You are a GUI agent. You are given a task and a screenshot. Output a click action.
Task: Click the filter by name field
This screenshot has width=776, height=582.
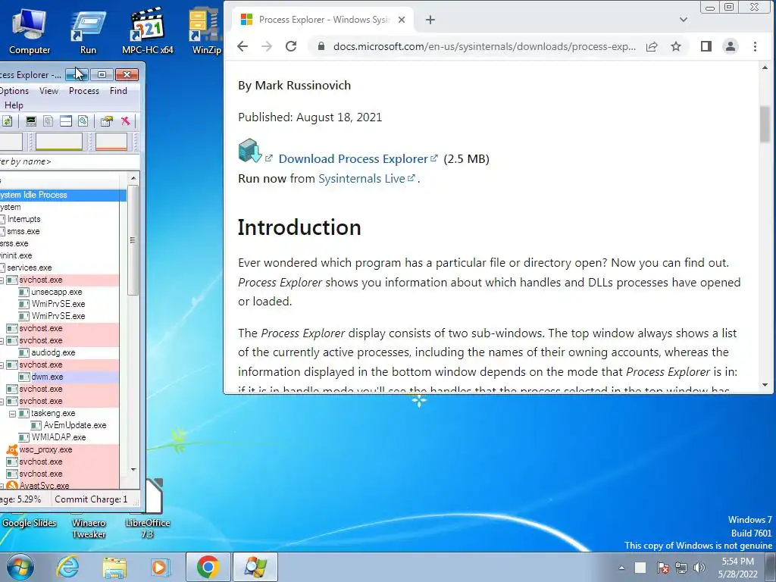(x=69, y=161)
